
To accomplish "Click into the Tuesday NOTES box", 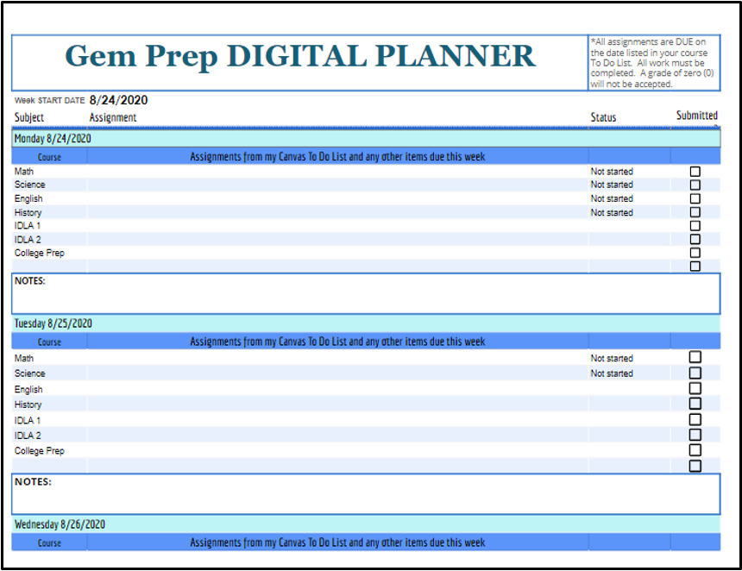I will (x=366, y=494).
